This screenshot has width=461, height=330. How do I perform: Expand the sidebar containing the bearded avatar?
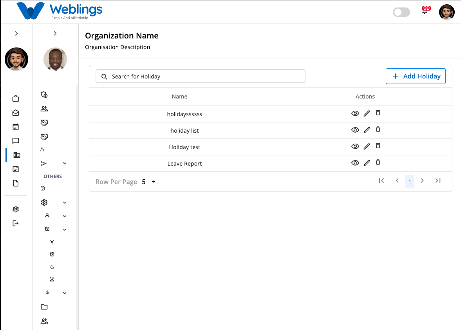16,33
